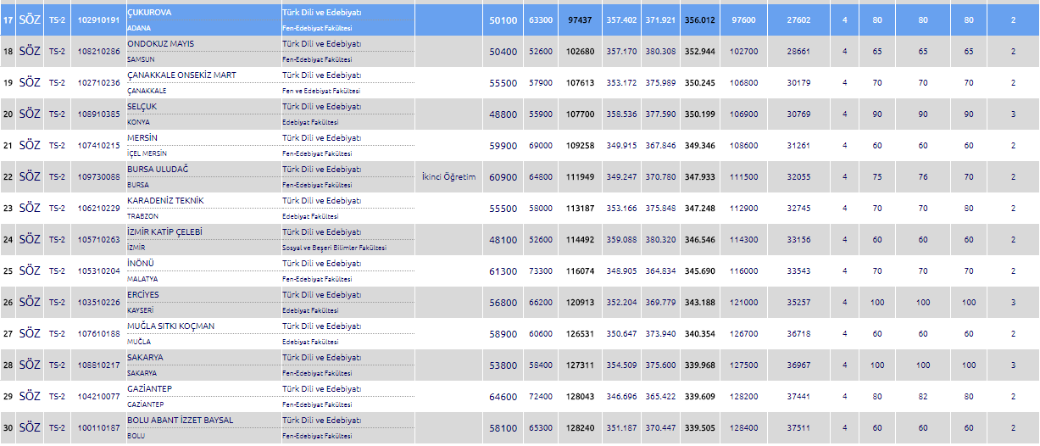Select İZMİR KATİP ÇELEBİ university link

[x=164, y=232]
